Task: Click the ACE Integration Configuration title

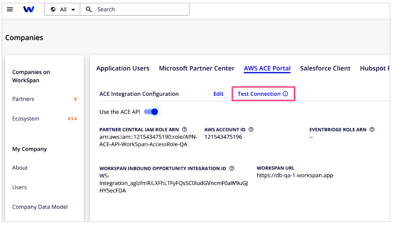Action: click(139, 94)
